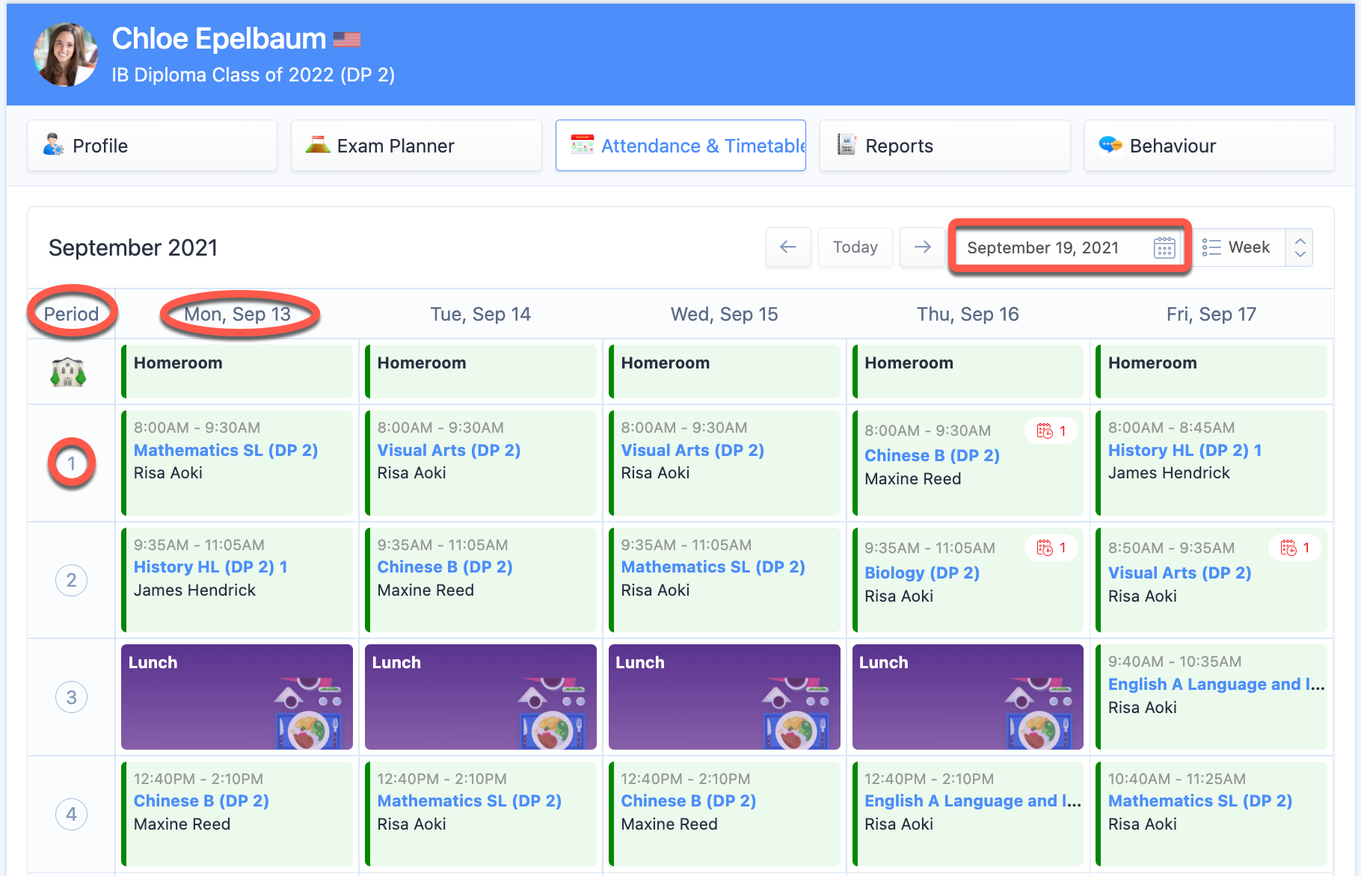Open Friday's History HL (DP 2) 1 link
The width and height of the screenshot is (1361, 876).
1185,450
